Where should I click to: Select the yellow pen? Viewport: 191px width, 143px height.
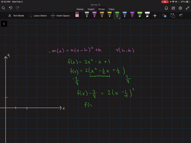pyautogui.click(x=109, y=15)
